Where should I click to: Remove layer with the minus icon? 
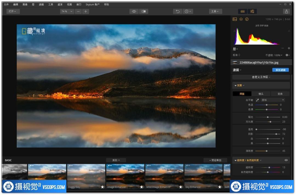coord(283,48)
